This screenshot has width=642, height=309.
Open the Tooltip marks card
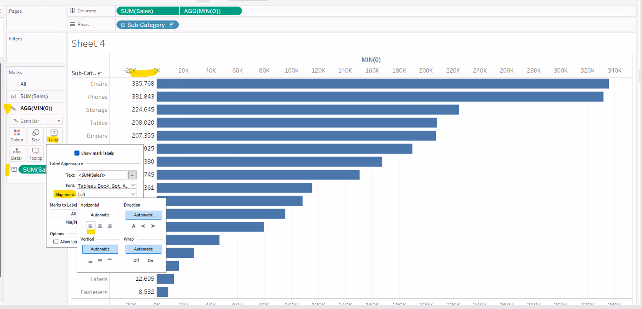(36, 154)
